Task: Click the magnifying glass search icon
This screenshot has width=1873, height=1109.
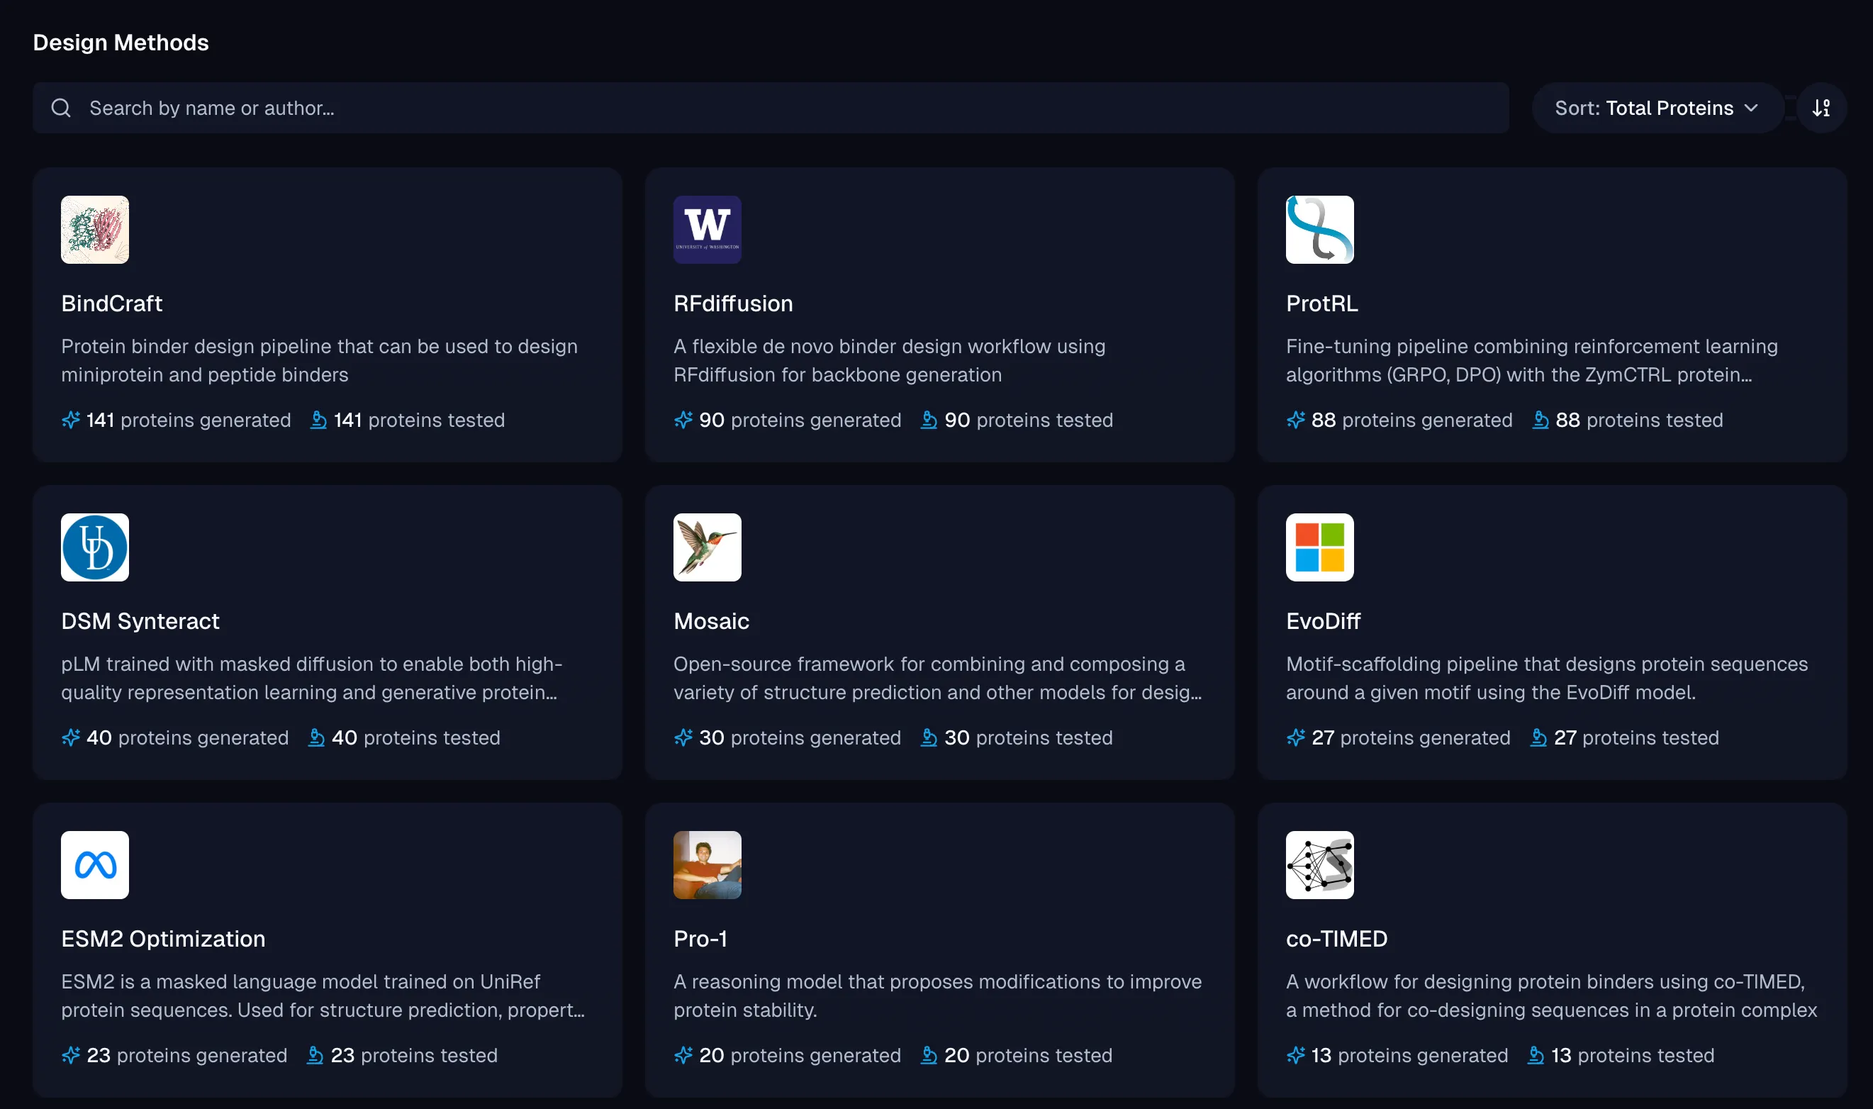Action: click(61, 108)
